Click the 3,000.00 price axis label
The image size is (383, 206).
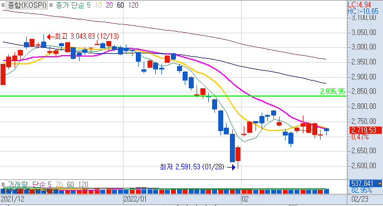pyautogui.click(x=364, y=47)
